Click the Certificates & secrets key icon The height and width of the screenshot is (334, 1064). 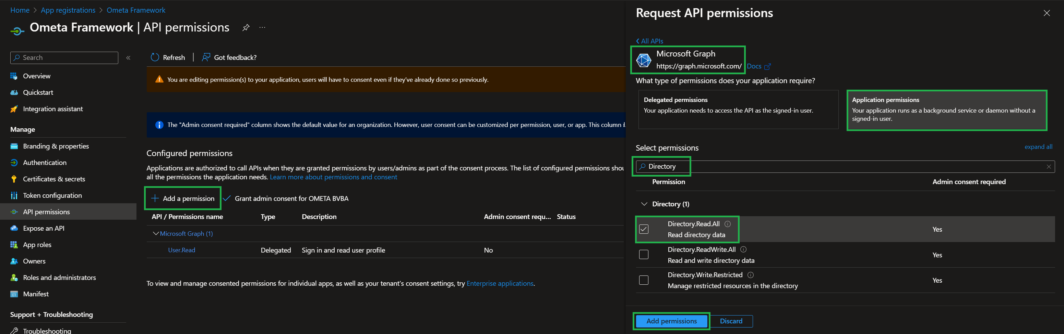click(x=14, y=179)
